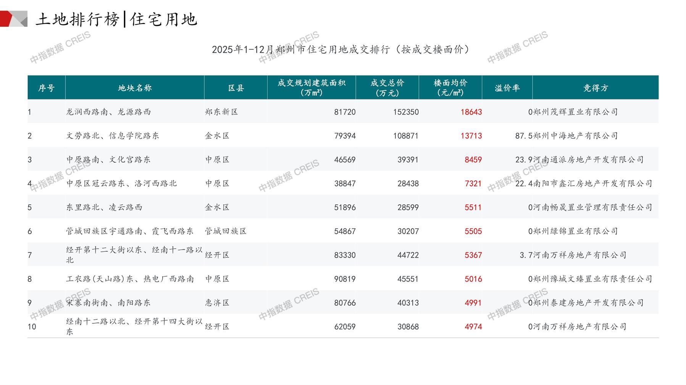Click the 序号 column header
Screen dimensions: 686x385
pyautogui.click(x=46, y=88)
